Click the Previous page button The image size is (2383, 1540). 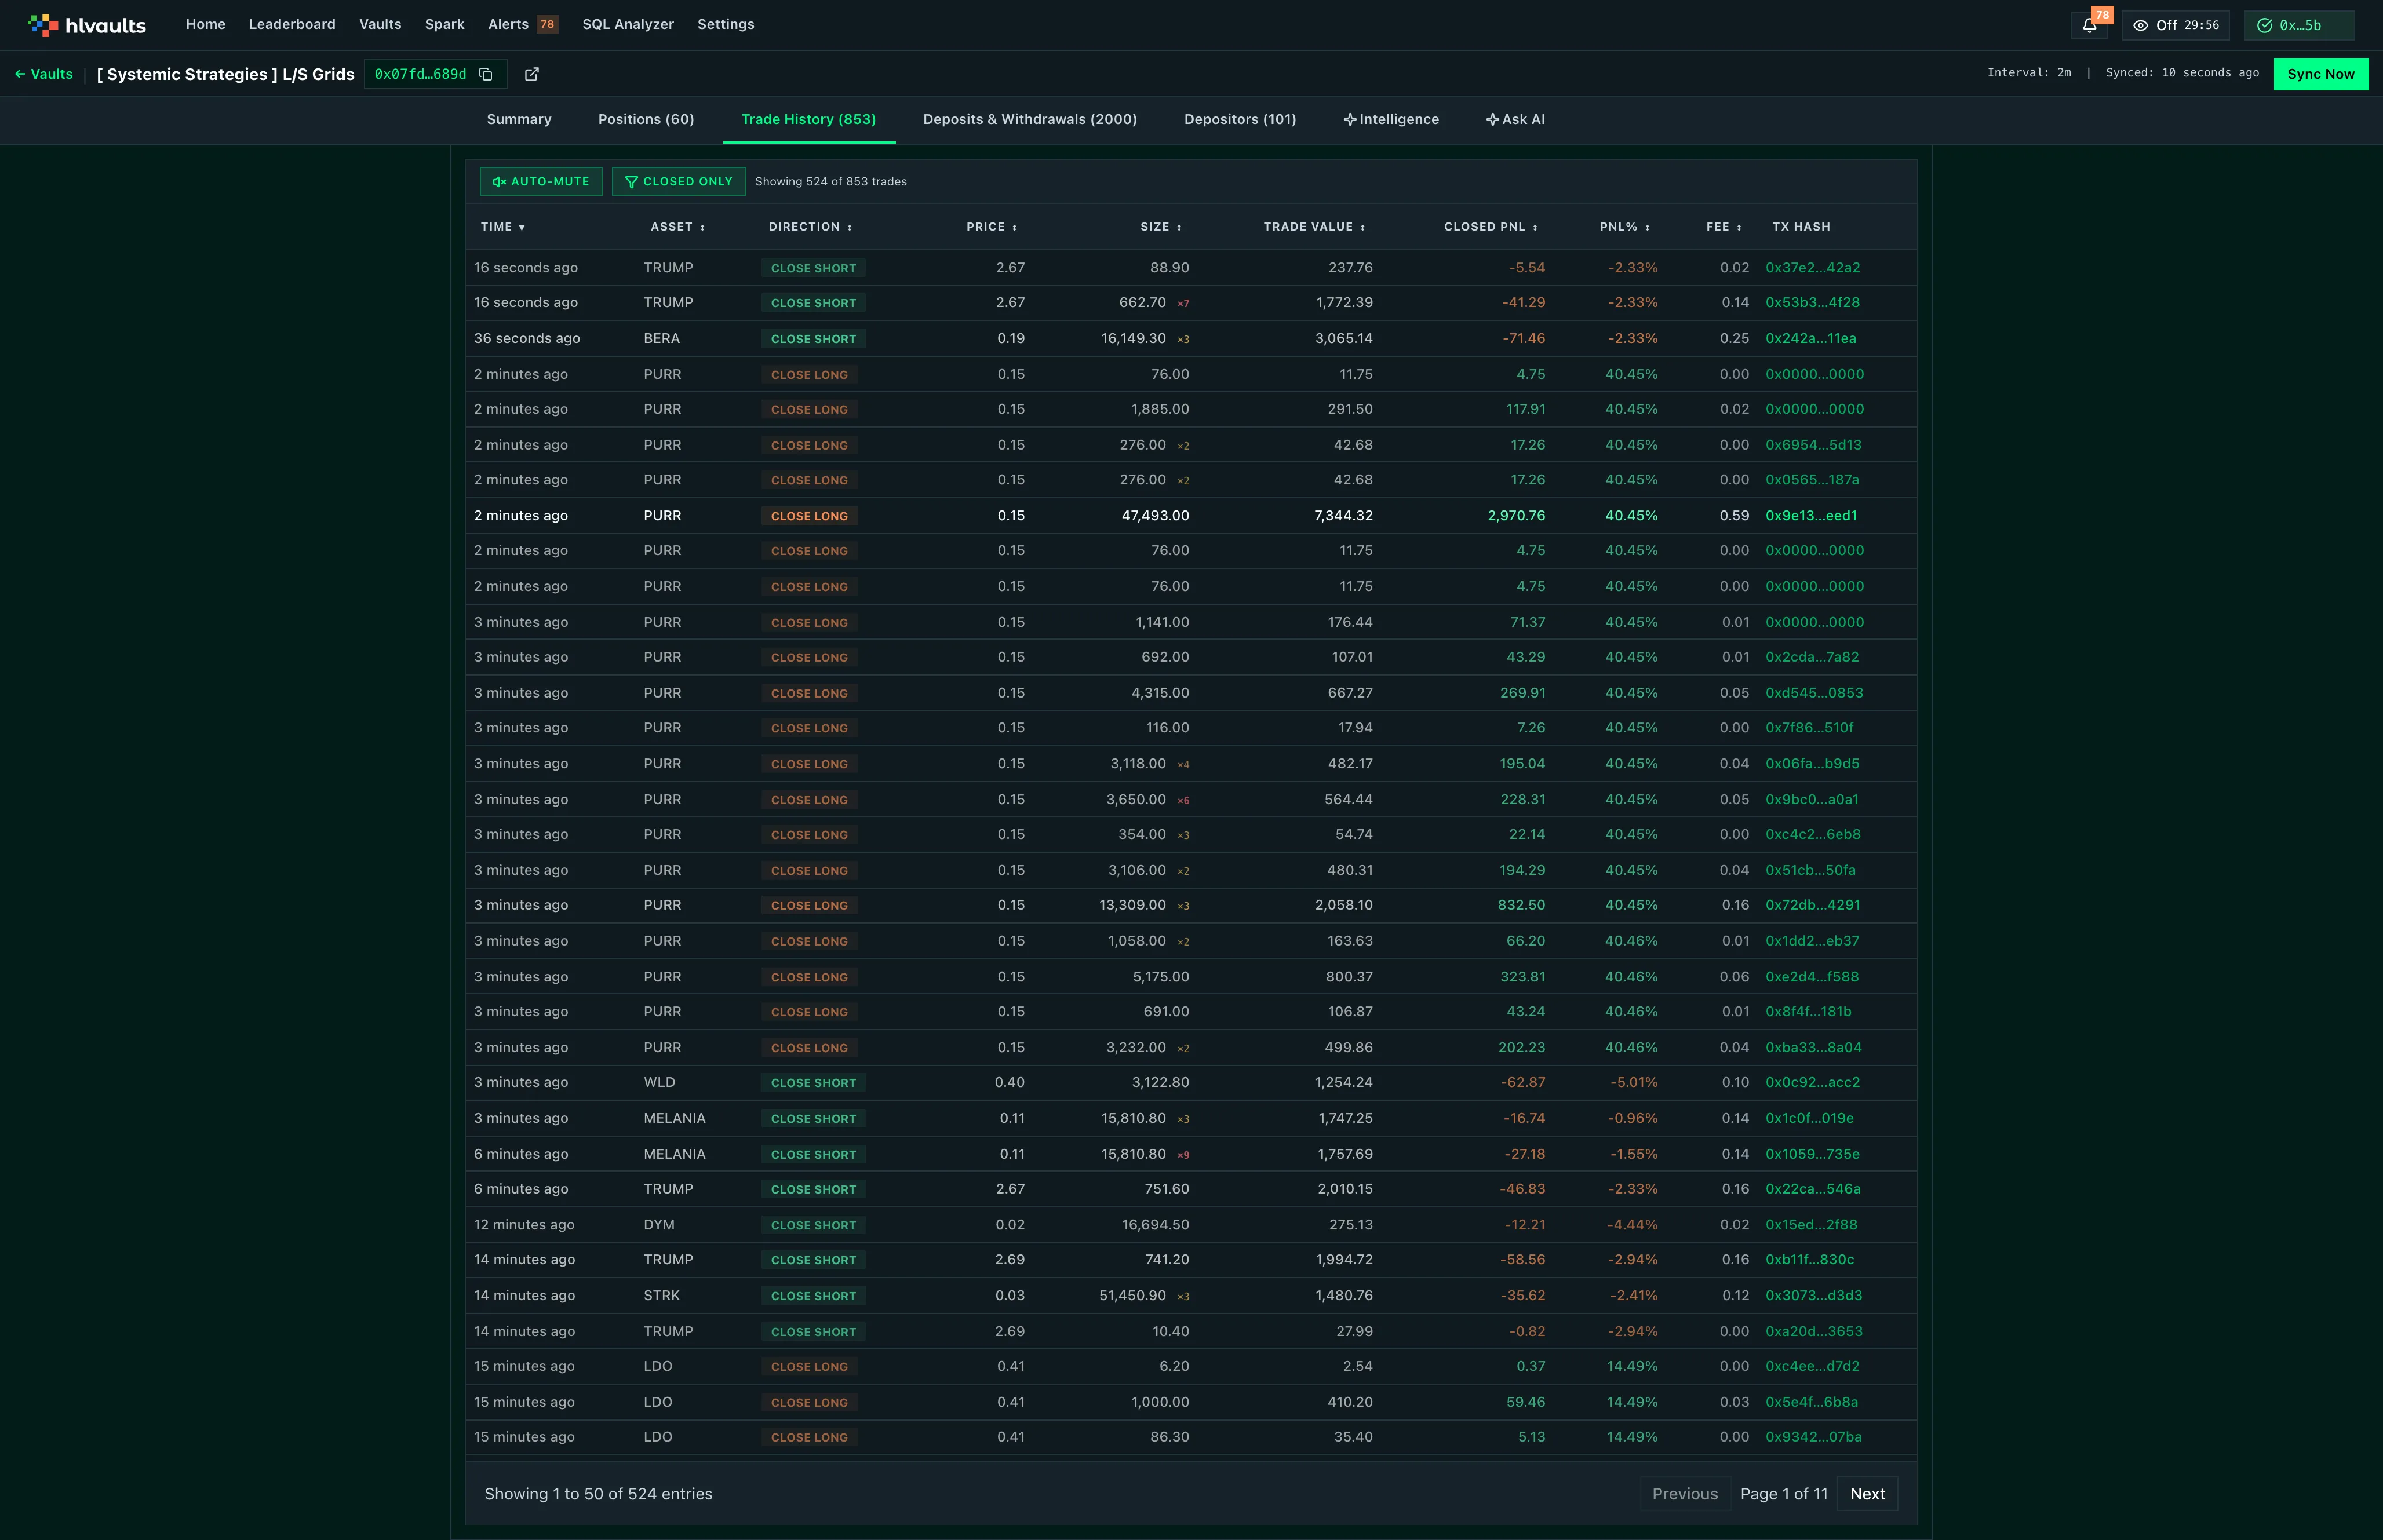(x=1685, y=1494)
